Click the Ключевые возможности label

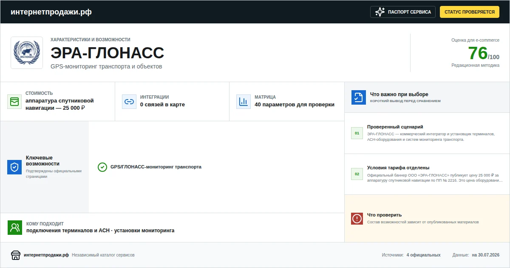point(42,160)
